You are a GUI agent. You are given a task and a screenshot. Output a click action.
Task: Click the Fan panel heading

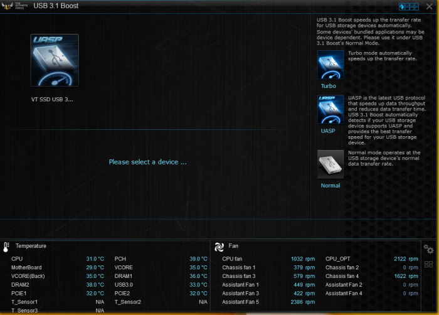coord(233,246)
